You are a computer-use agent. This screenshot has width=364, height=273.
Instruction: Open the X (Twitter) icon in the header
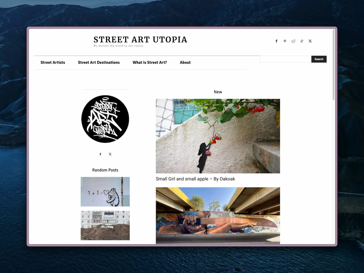coord(310,41)
